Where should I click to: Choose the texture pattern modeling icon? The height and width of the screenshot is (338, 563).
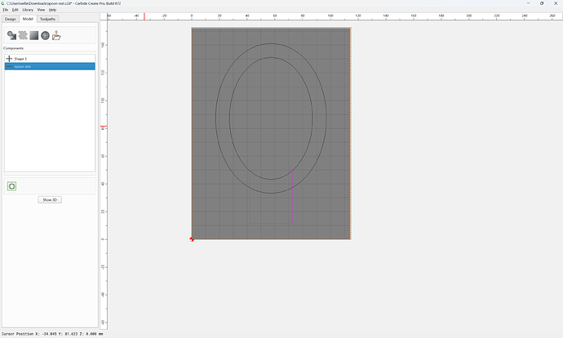pos(23,35)
